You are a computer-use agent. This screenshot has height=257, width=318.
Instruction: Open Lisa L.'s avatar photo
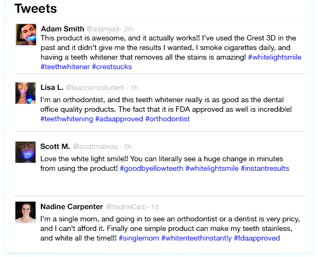[x=25, y=93]
